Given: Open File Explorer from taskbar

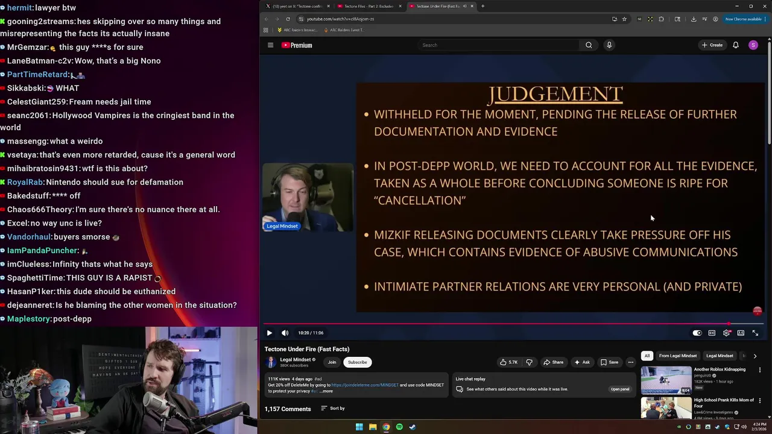Looking at the screenshot, I should (x=373, y=427).
